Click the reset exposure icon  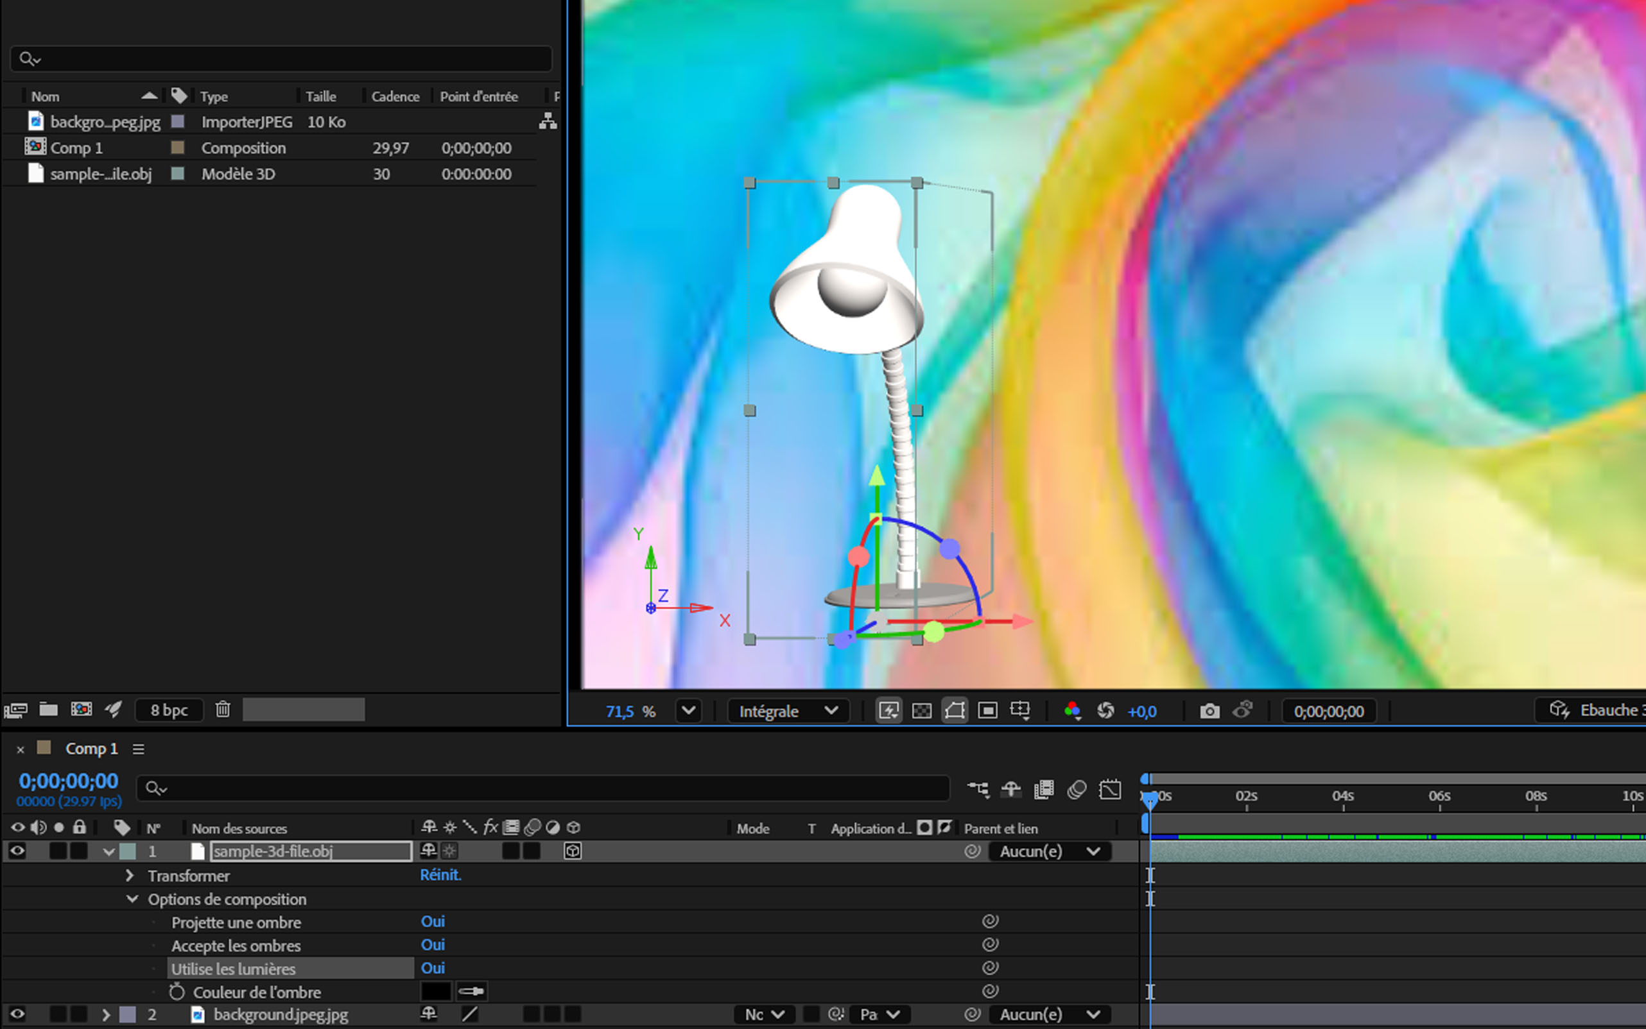[1105, 711]
